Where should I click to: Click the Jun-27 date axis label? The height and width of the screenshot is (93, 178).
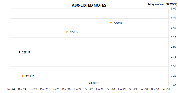click(x=77, y=89)
